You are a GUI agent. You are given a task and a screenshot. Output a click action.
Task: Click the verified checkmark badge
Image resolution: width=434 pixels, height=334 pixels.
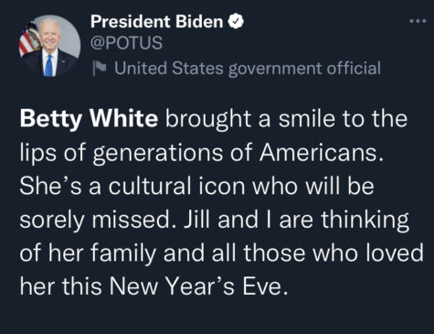[x=236, y=21]
